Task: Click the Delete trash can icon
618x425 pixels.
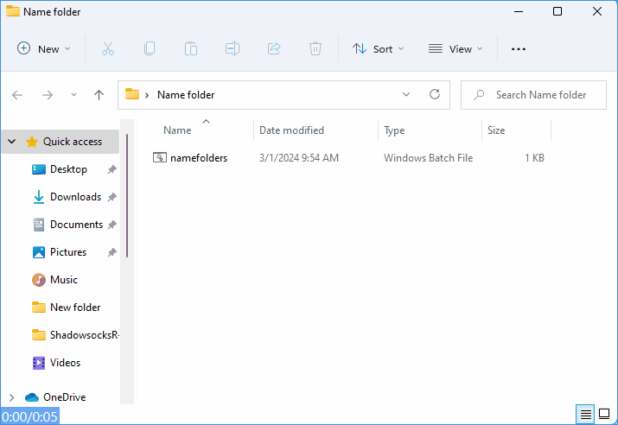Action: 315,49
